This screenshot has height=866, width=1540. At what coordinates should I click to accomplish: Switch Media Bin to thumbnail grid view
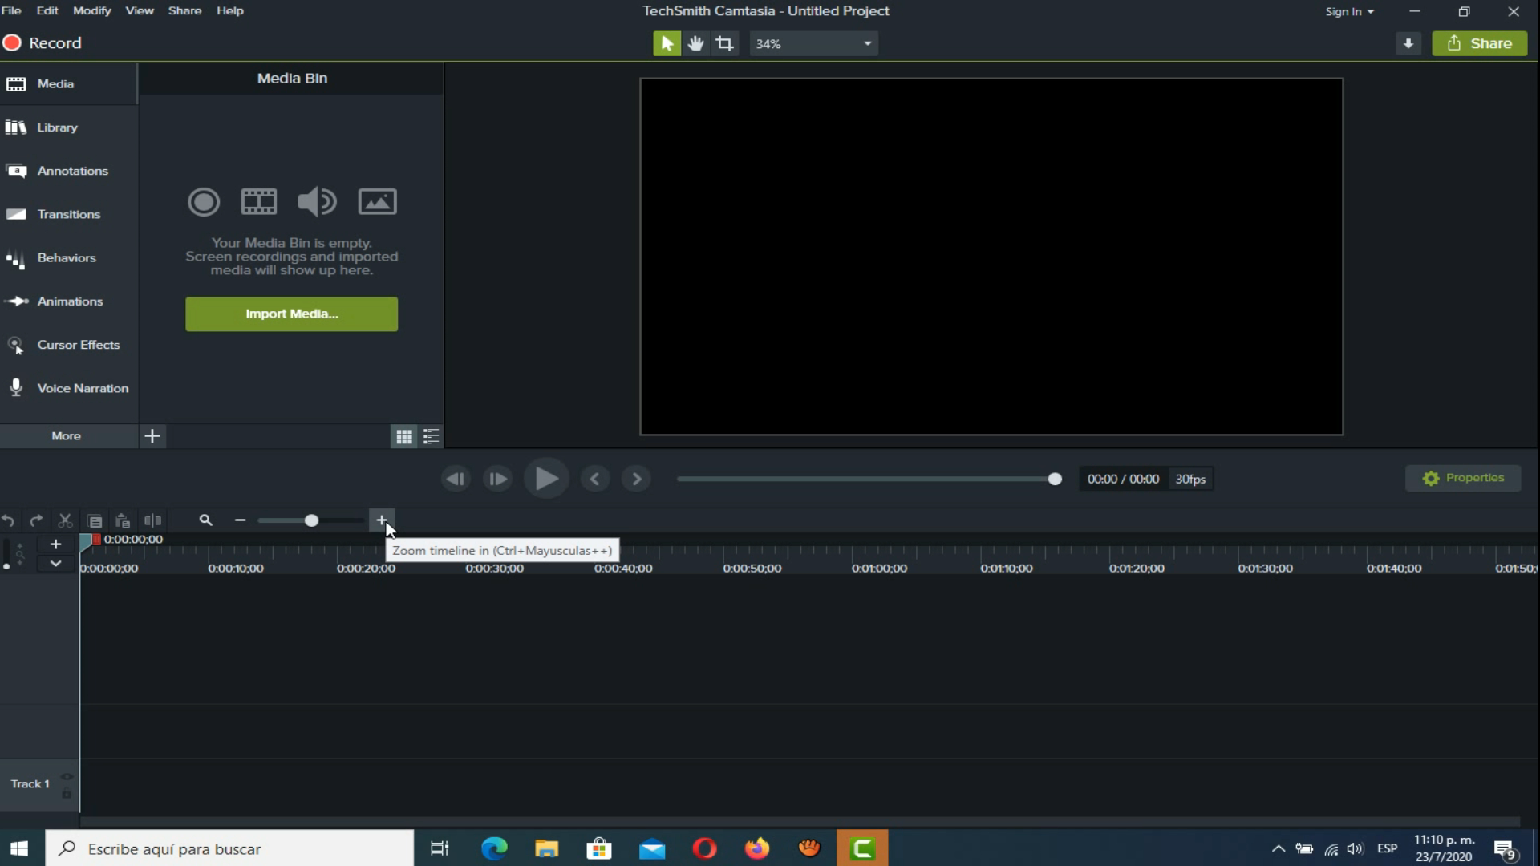point(404,436)
